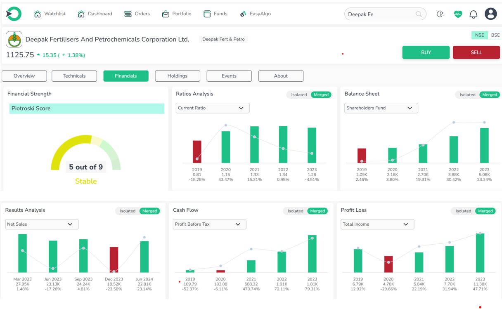The image size is (502, 309).
Task: Set Ratios Analysis chart to Isolated
Action: [x=299, y=95]
